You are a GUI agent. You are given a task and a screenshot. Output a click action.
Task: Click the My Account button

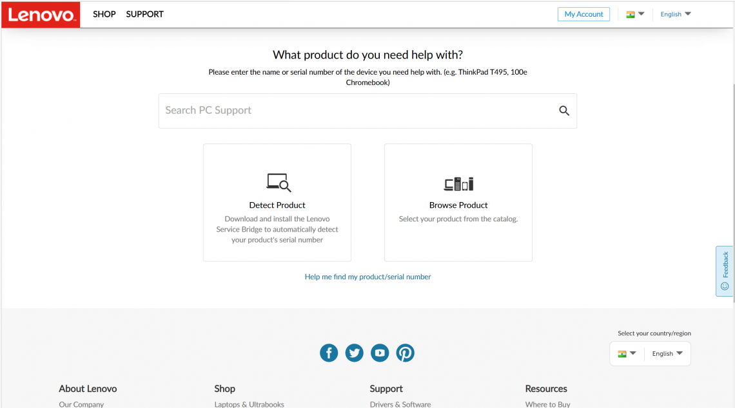(583, 14)
